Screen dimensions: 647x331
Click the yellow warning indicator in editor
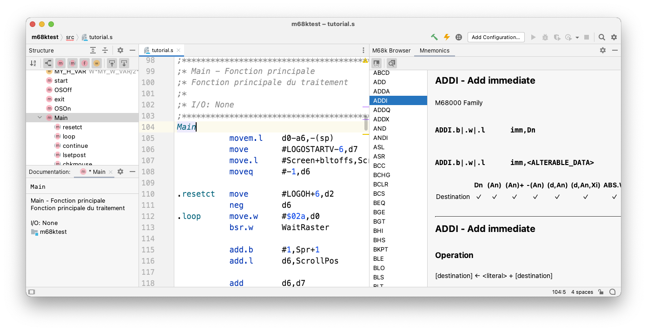click(x=365, y=61)
